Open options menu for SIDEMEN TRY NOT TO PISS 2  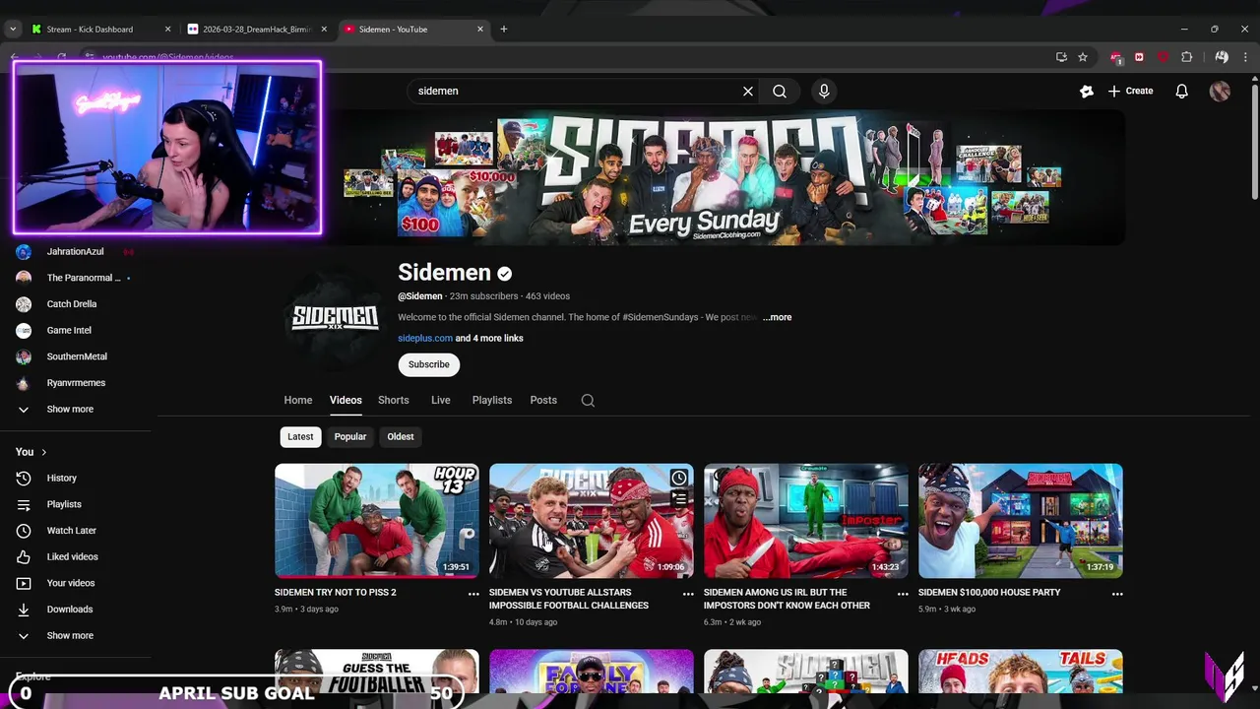[x=473, y=594]
